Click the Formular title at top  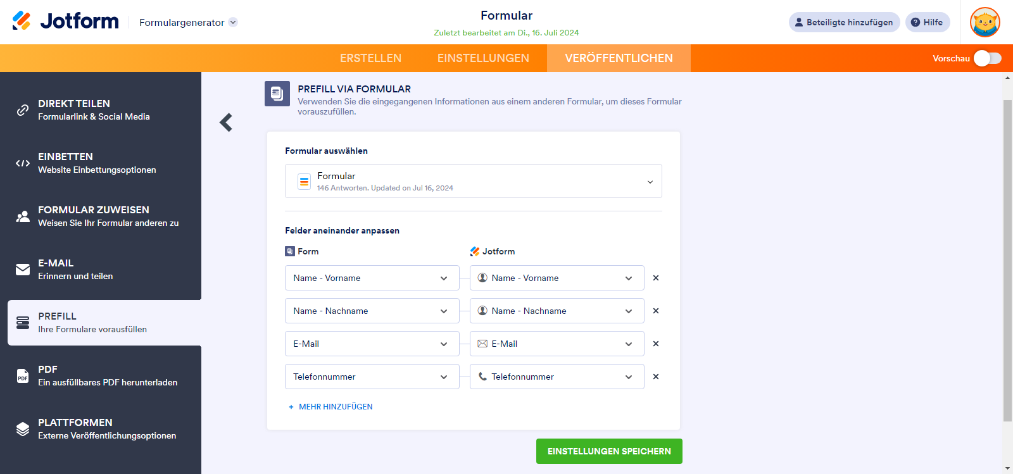click(507, 15)
